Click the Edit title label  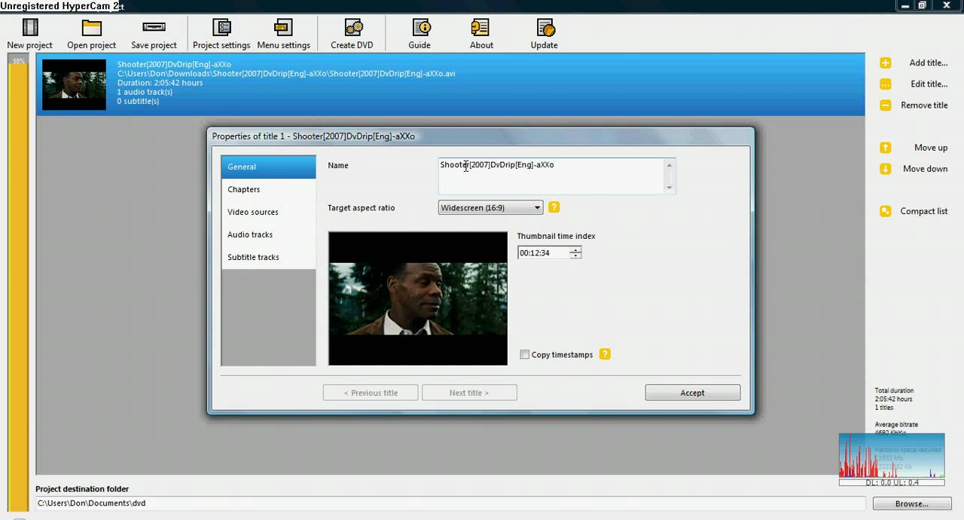(x=929, y=84)
